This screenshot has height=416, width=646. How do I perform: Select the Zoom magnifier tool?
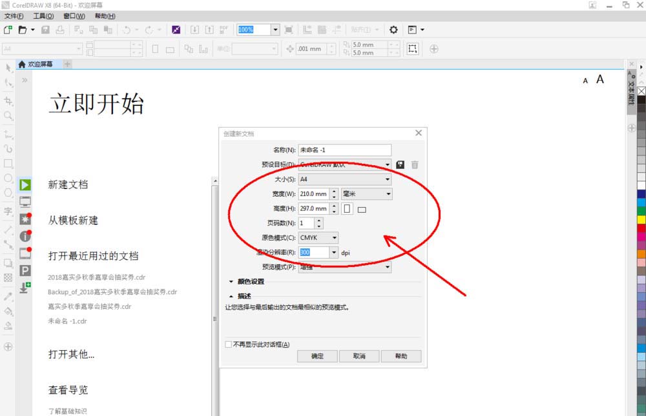click(x=8, y=115)
